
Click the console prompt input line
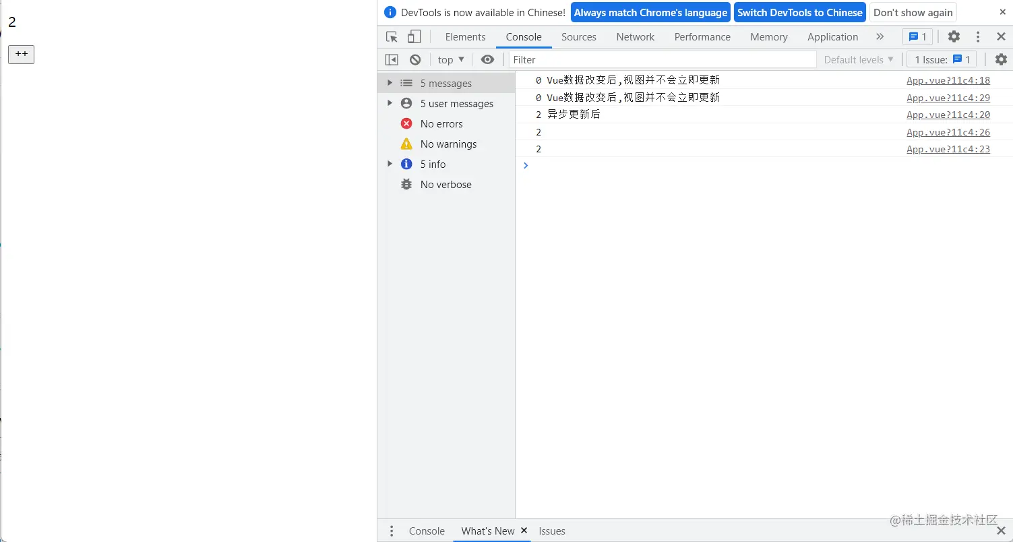[764, 166]
